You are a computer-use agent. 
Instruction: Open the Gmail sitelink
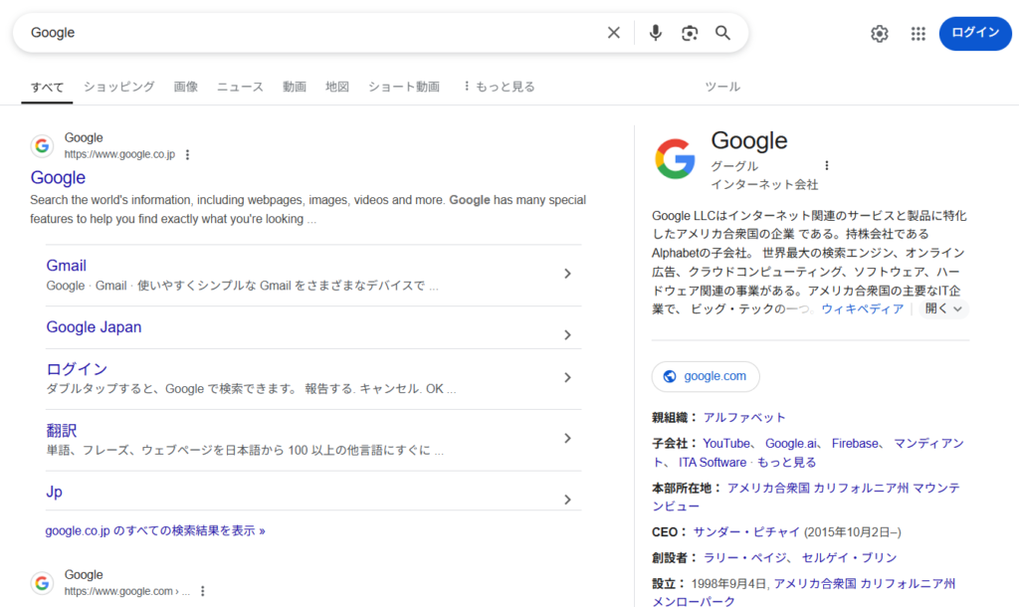[67, 265]
